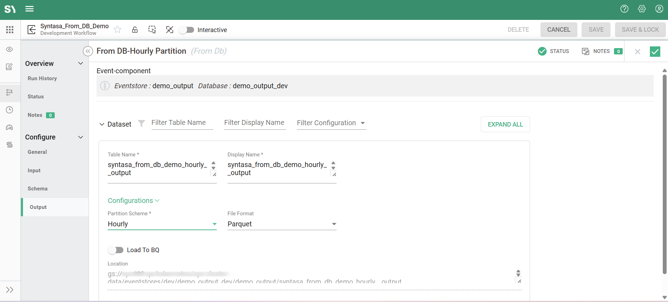Image resolution: width=668 pixels, height=302 pixels.
Task: Open the hamburger menu in the header
Action: [x=30, y=9]
